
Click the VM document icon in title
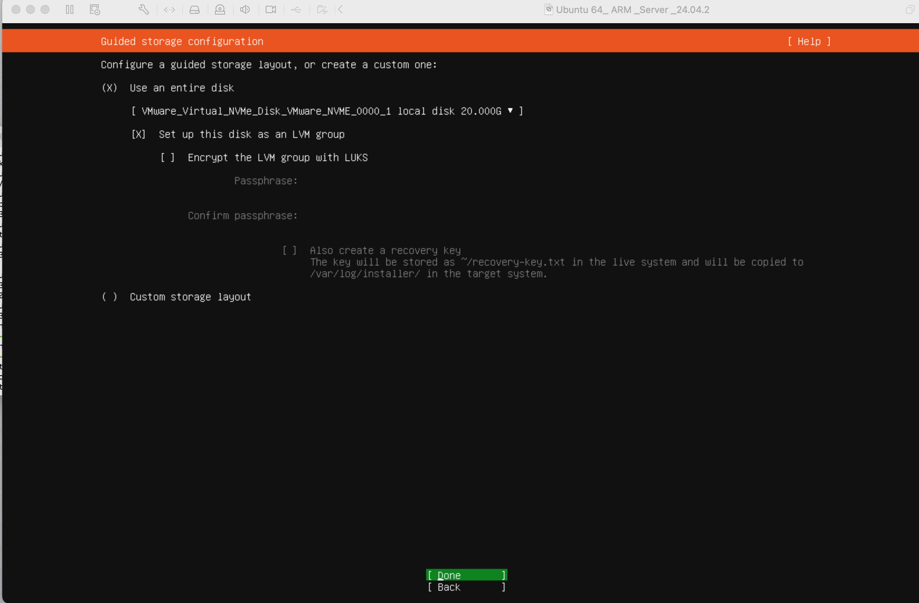click(548, 10)
